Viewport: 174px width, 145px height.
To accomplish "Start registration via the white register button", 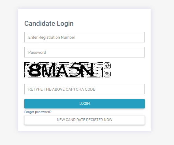I will 85,120.
